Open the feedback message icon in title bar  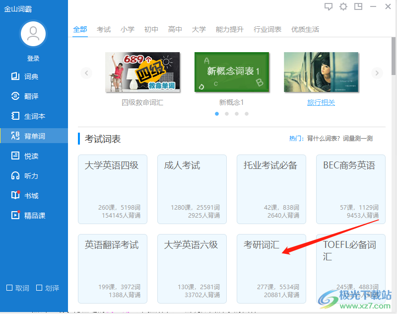(329, 6)
